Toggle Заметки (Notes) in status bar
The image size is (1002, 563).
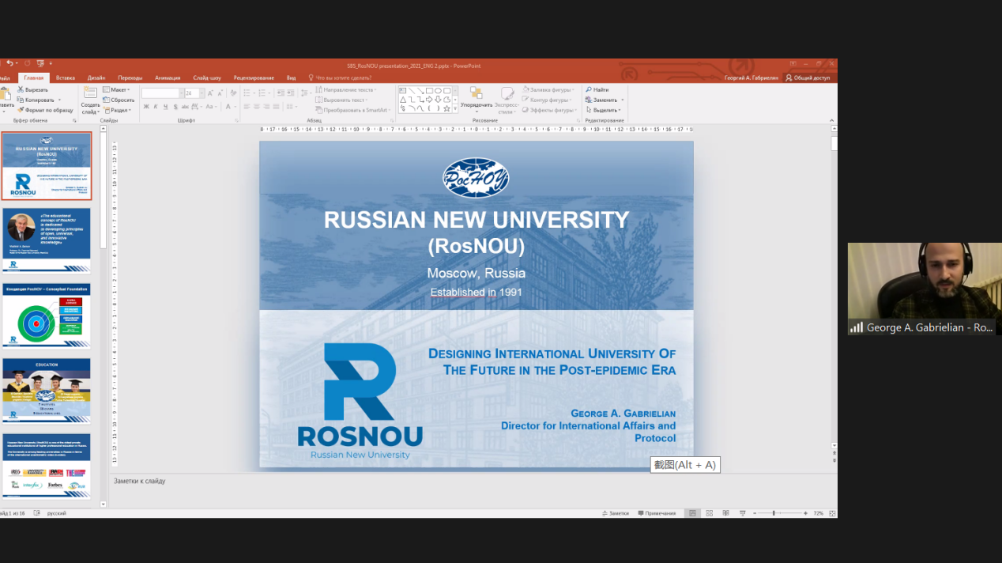click(x=616, y=513)
